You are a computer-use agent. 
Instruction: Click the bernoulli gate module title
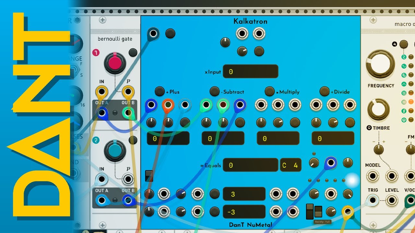pos(115,39)
